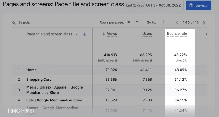Open the Last 28 days date selector

click(135, 5)
